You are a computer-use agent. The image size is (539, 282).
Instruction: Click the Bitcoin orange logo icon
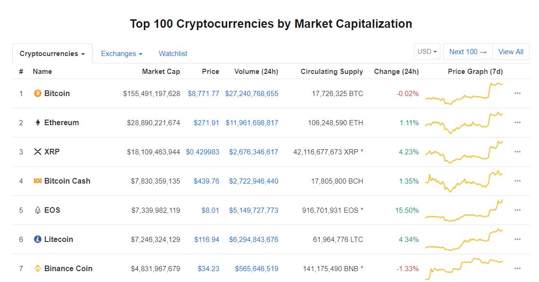click(x=37, y=93)
